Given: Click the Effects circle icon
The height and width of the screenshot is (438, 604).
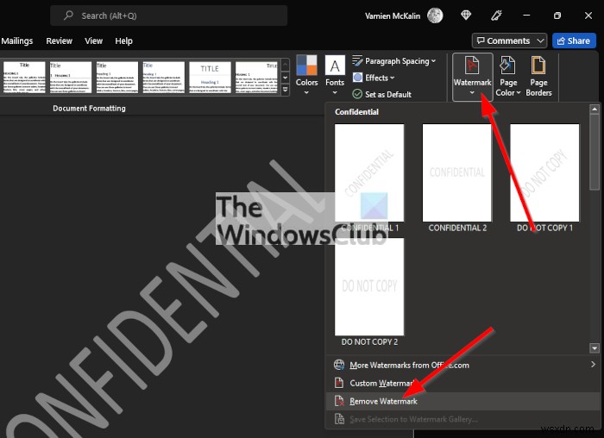Looking at the screenshot, I should pyautogui.click(x=357, y=78).
